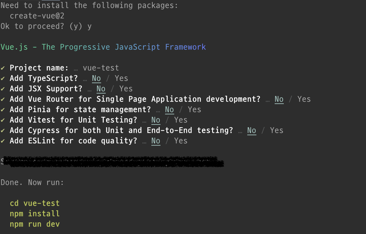Screen dimensions: 366x234
Task: Click the 'Add TypeScript?' question text
Action: [44, 78]
